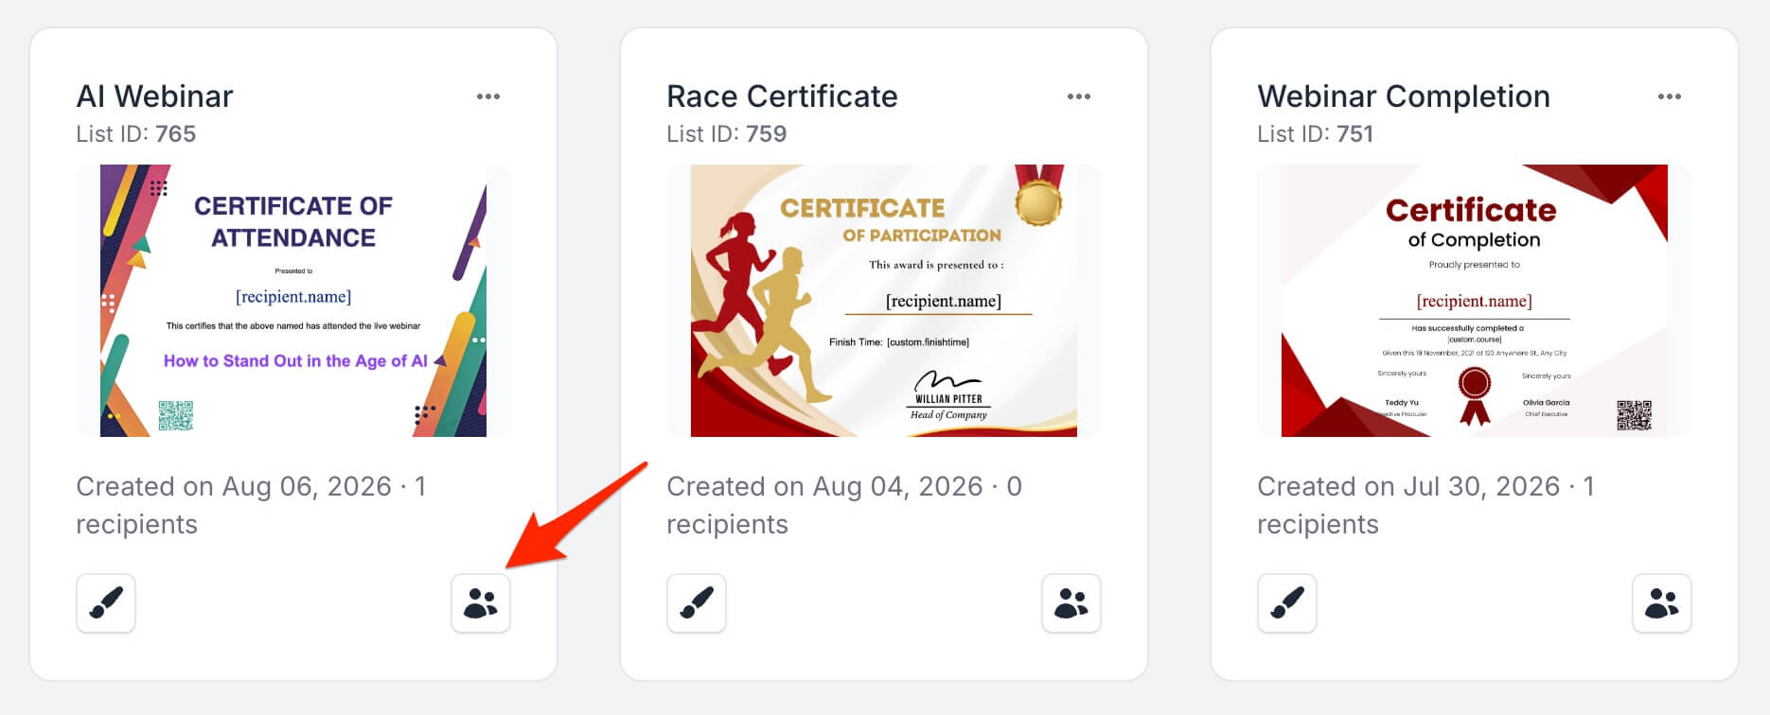Open the AI Webinar design brush icon
This screenshot has height=715, width=1770.
point(106,602)
